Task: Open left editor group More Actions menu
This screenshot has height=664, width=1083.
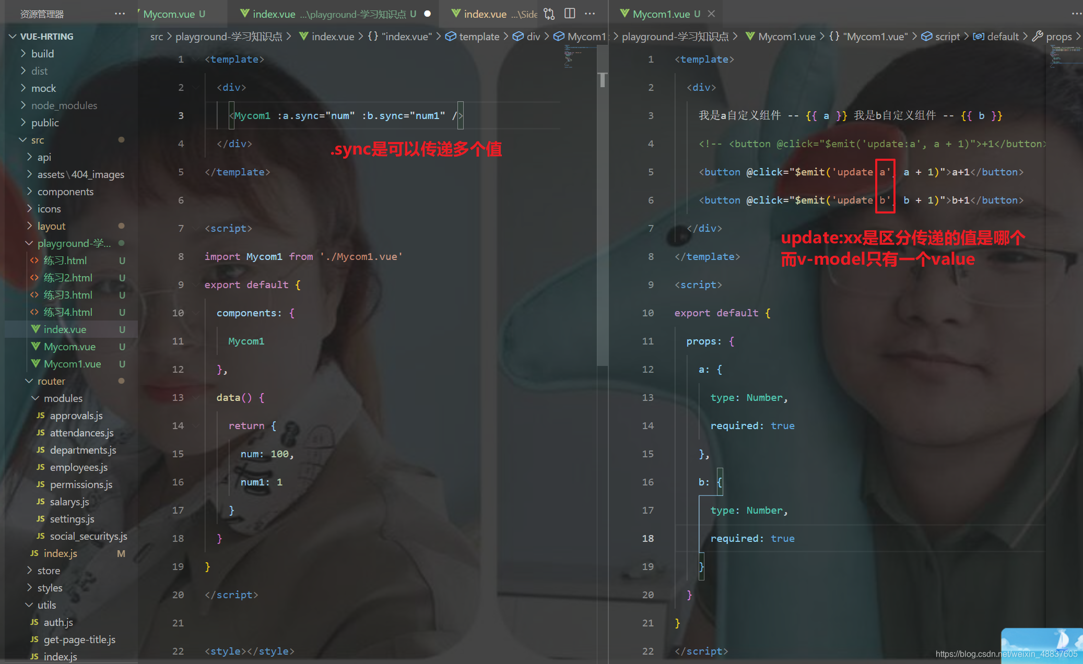Action: (590, 14)
